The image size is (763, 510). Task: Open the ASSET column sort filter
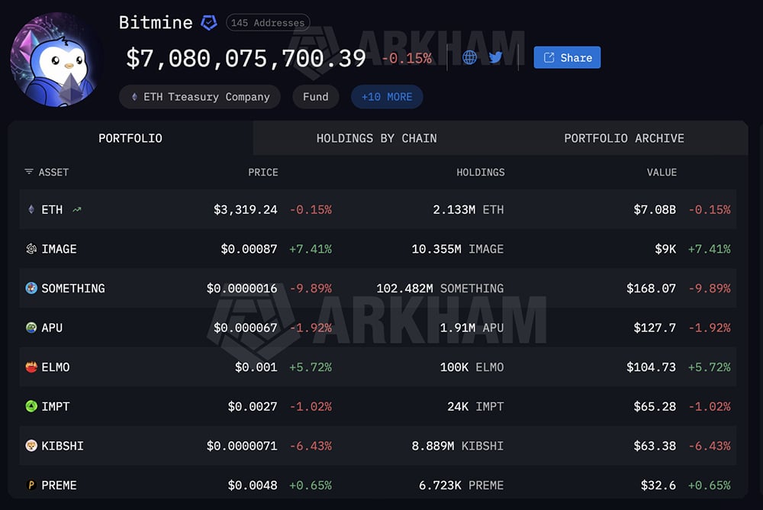coord(28,173)
